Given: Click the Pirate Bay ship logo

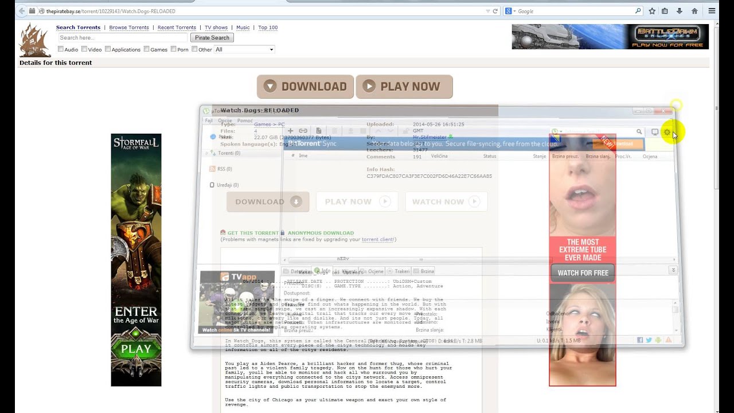Looking at the screenshot, I should 36,40.
